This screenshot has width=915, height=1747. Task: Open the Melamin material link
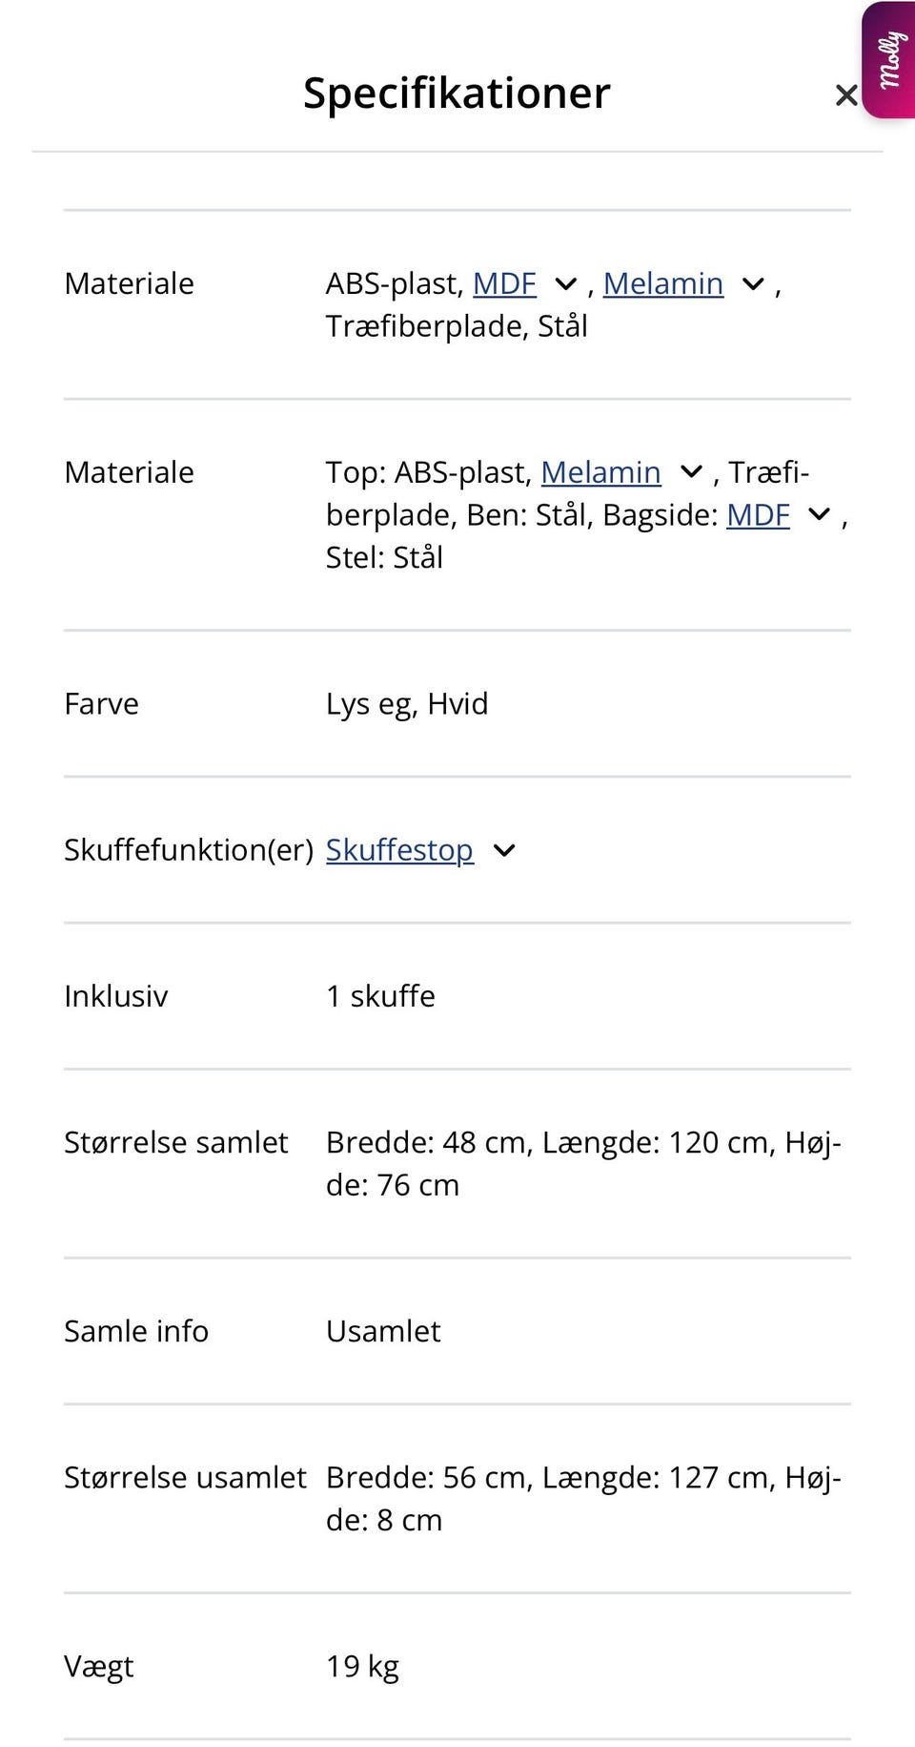pyautogui.click(x=663, y=282)
